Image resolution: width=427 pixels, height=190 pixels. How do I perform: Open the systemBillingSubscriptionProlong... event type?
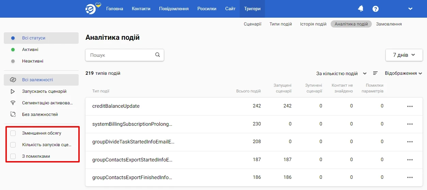132,124
